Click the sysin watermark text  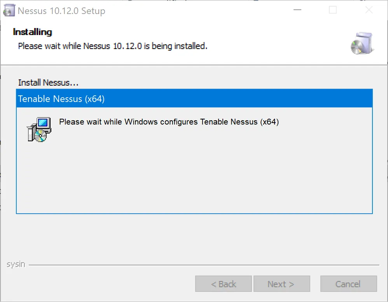tap(16, 264)
